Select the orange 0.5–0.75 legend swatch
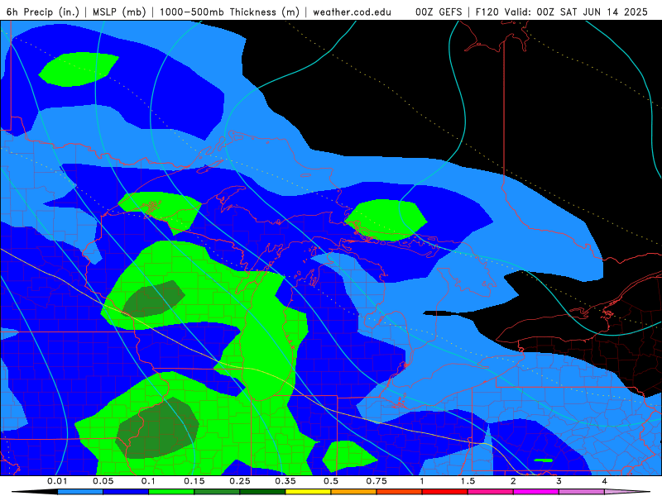662x496 pixels. (354, 492)
